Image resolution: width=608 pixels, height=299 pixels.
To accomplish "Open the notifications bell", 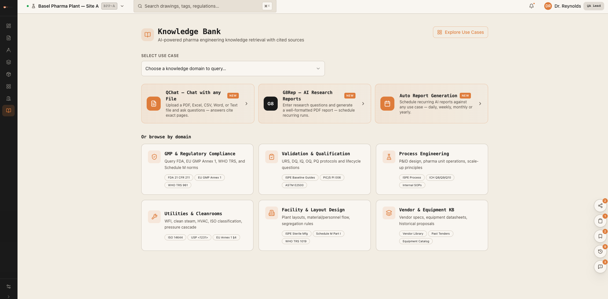I will click(531, 6).
